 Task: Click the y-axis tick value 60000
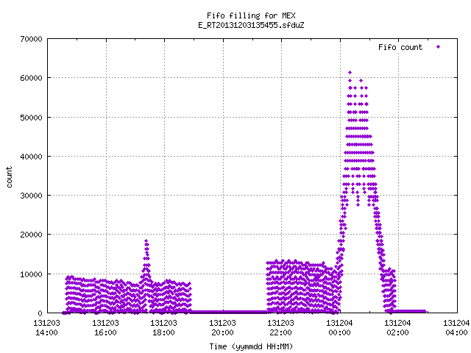coord(31,78)
